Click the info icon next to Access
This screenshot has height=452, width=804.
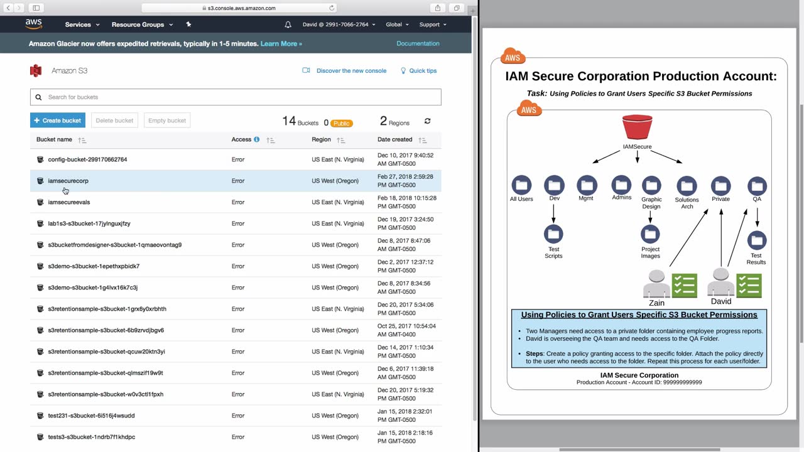click(x=256, y=139)
